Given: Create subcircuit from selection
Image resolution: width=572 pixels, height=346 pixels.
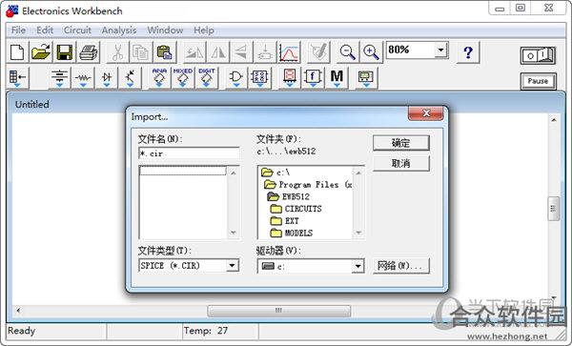Looking at the screenshot, I should tap(265, 52).
